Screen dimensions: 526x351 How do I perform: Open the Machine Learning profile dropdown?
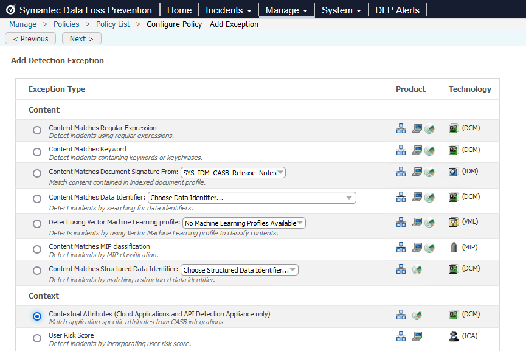click(244, 223)
